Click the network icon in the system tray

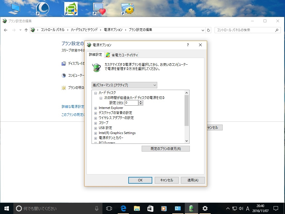[235, 208]
